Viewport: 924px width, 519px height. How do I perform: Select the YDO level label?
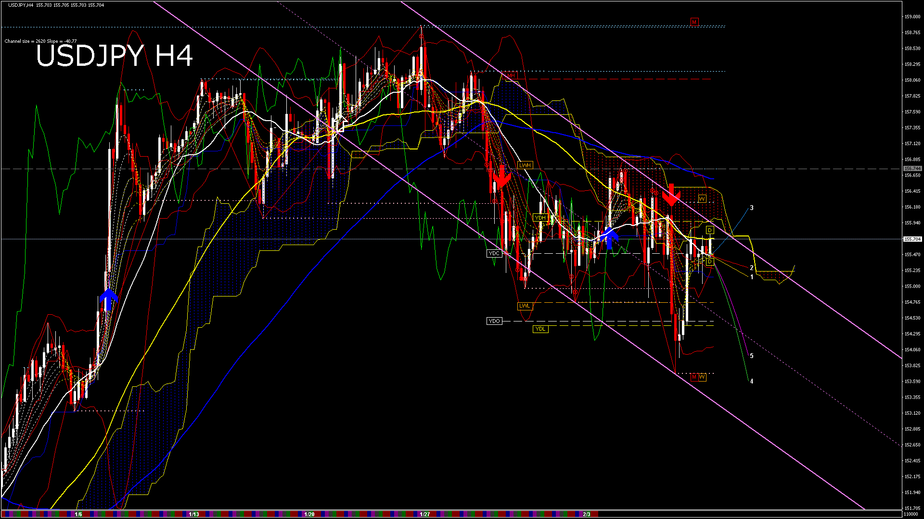494,321
